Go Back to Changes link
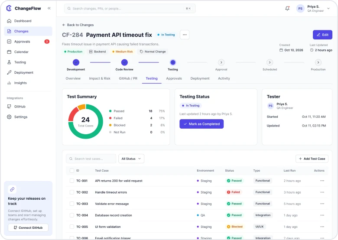 click(x=78, y=25)
